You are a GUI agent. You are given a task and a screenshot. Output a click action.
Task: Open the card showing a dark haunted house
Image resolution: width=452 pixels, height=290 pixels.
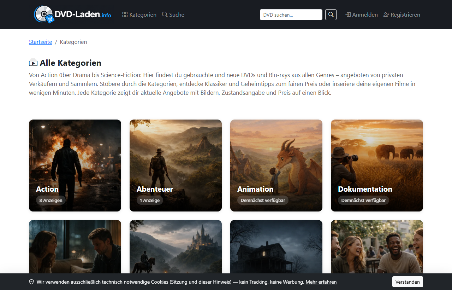click(276, 246)
